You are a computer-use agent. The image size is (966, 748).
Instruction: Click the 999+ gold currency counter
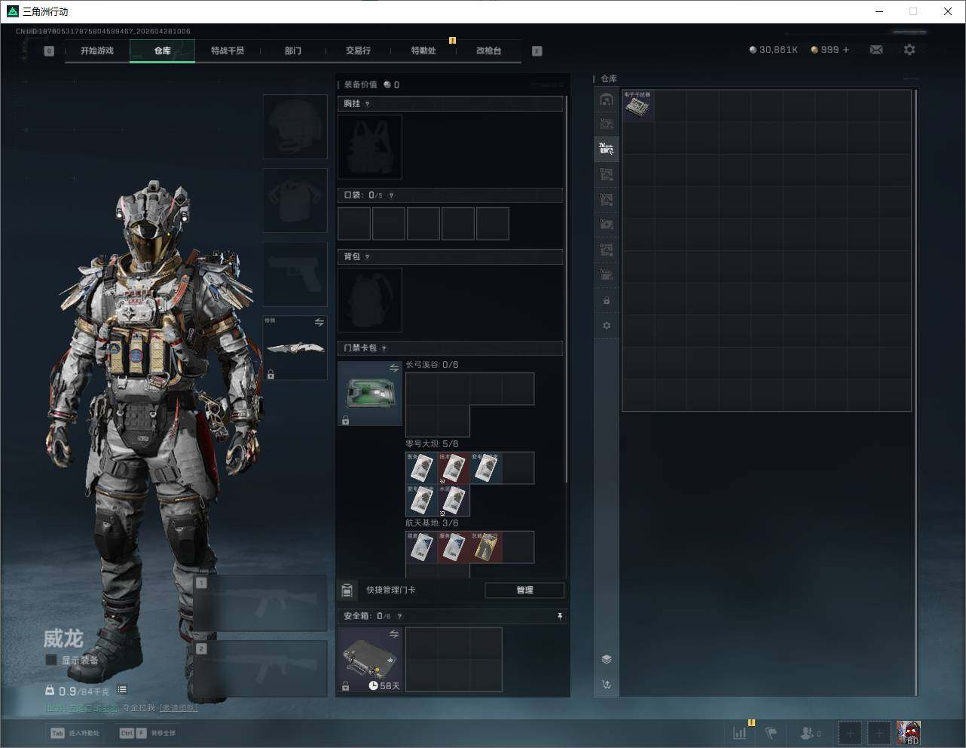(x=830, y=50)
